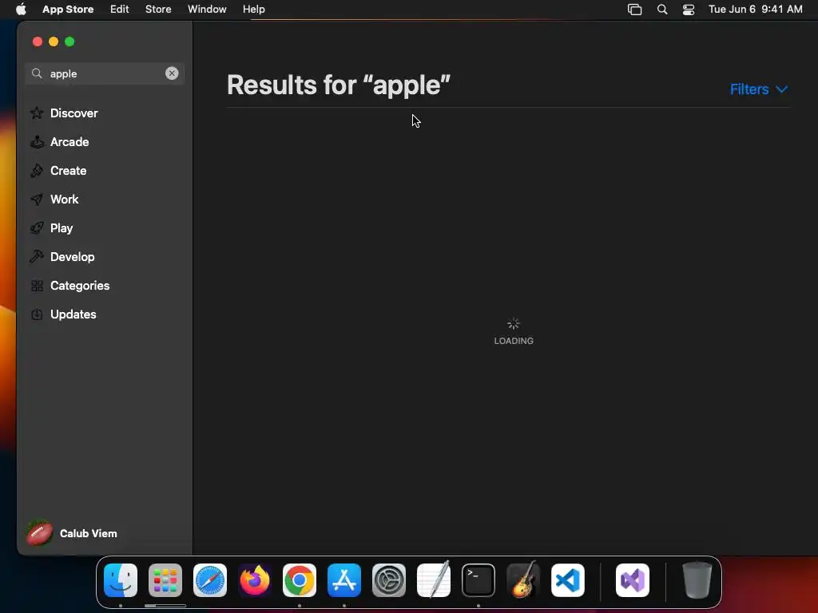The image size is (818, 613).
Task: Click the apple search input field
Action: pyautogui.click(x=105, y=73)
